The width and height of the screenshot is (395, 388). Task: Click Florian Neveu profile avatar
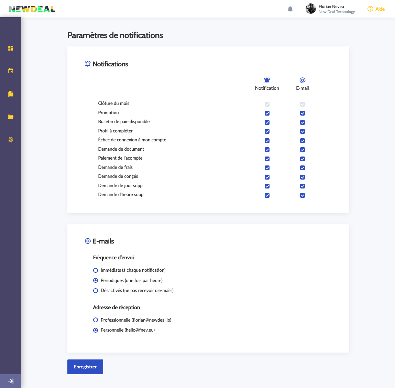tap(311, 9)
